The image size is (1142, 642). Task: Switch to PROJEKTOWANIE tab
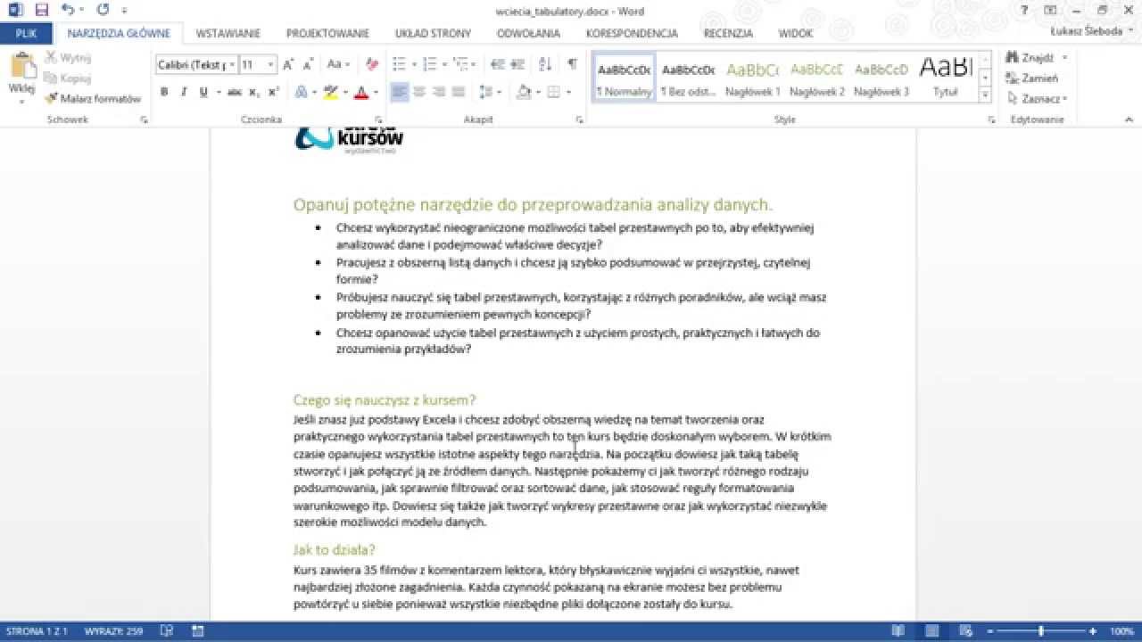(327, 33)
